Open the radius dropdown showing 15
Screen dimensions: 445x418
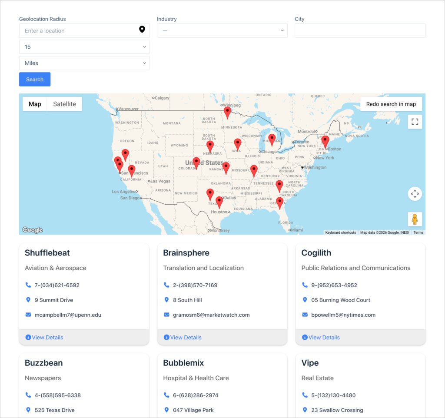pyautogui.click(x=84, y=46)
